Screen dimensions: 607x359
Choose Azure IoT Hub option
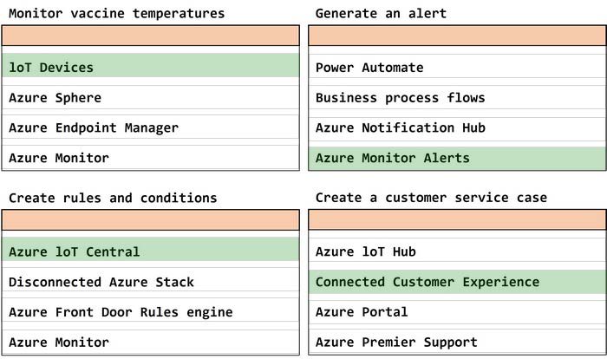tap(457, 252)
